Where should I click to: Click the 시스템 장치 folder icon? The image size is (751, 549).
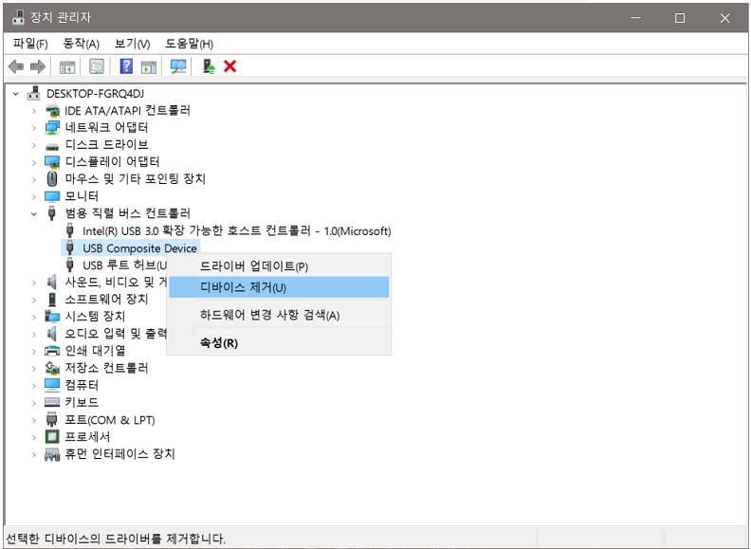[x=52, y=316]
